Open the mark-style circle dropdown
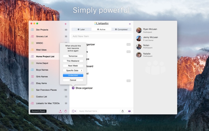Screen dimensions: 209x131 74,111
